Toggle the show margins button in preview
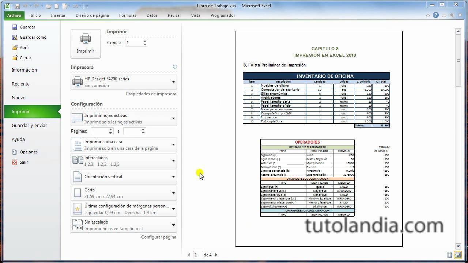The width and height of the screenshot is (468, 263). click(450, 255)
